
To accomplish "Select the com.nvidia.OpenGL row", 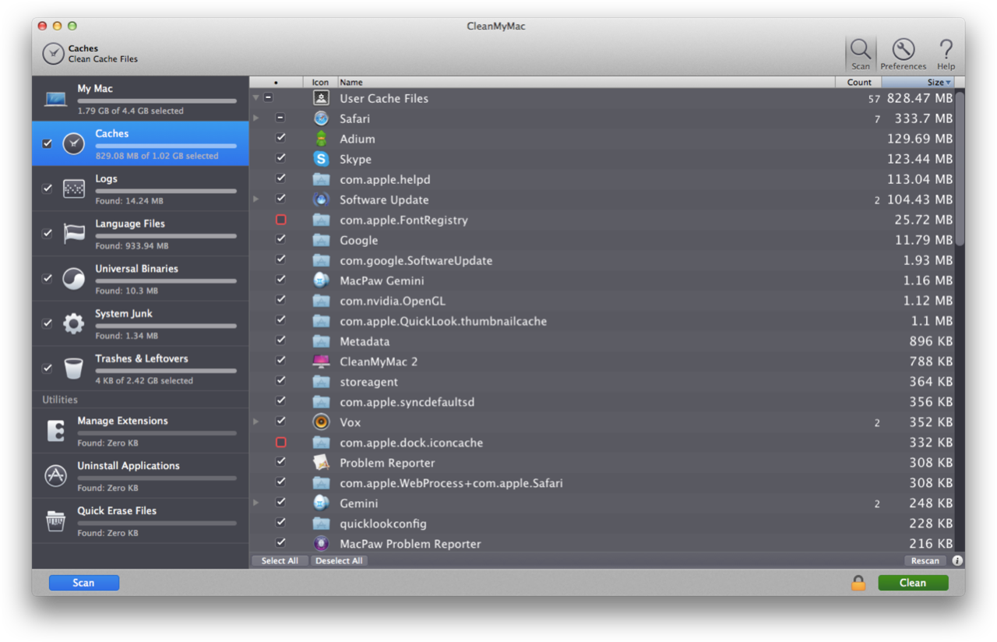I will click(602, 301).
